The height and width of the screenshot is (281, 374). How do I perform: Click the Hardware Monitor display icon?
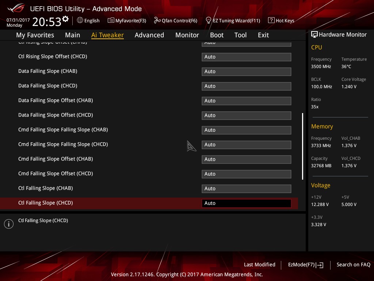pos(314,34)
